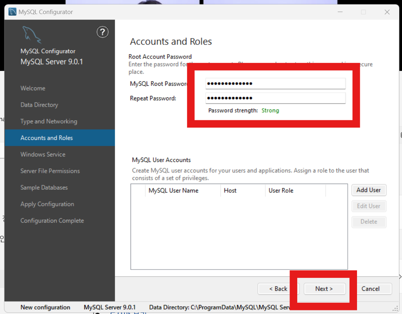Image resolution: width=402 pixels, height=314 pixels.
Task: Go back with the Back button
Action: (x=278, y=289)
